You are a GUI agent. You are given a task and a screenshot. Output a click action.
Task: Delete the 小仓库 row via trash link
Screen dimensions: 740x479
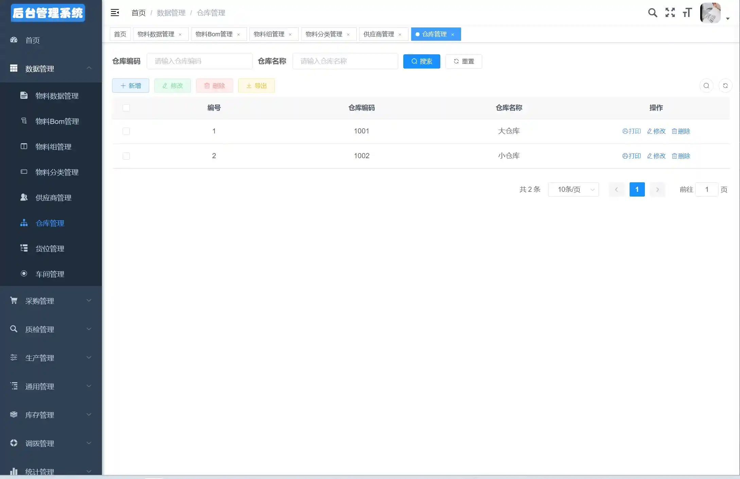(x=681, y=156)
